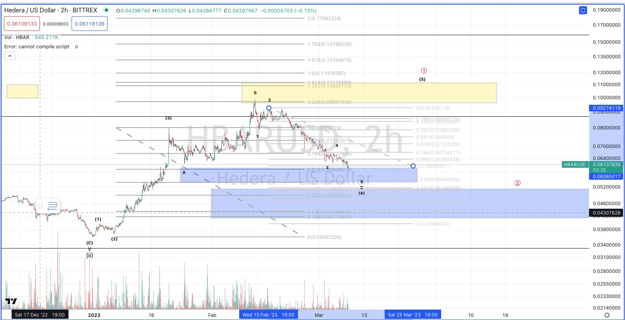Image resolution: width=625 pixels, height=320 pixels.
Task: Grab the floating toolbar drag handle
Action: pos(41,206)
